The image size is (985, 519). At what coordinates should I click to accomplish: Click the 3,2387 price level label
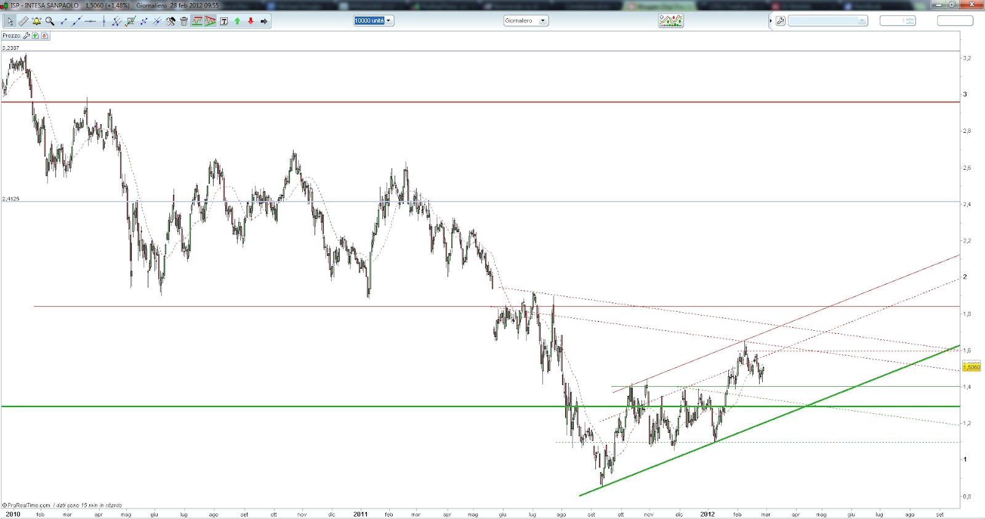pyautogui.click(x=10, y=48)
